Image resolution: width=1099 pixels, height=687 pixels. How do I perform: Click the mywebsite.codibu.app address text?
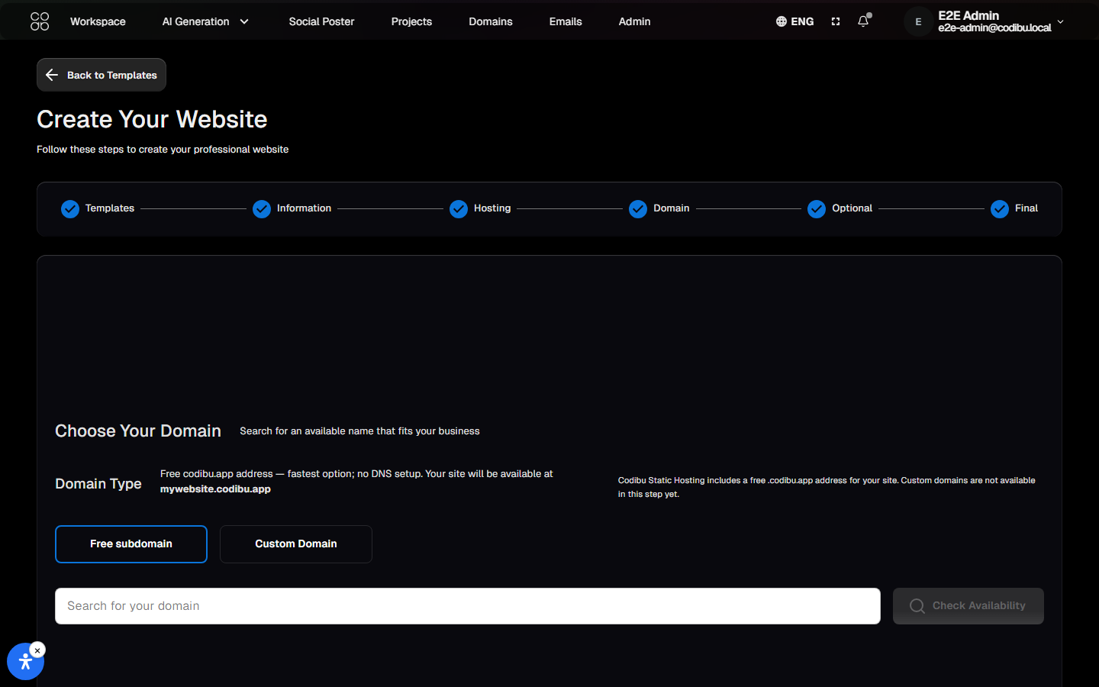pos(215,489)
